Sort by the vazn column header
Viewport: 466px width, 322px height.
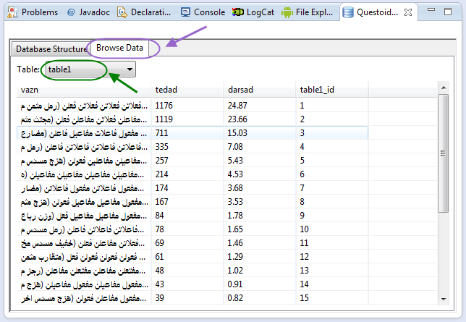click(x=84, y=90)
